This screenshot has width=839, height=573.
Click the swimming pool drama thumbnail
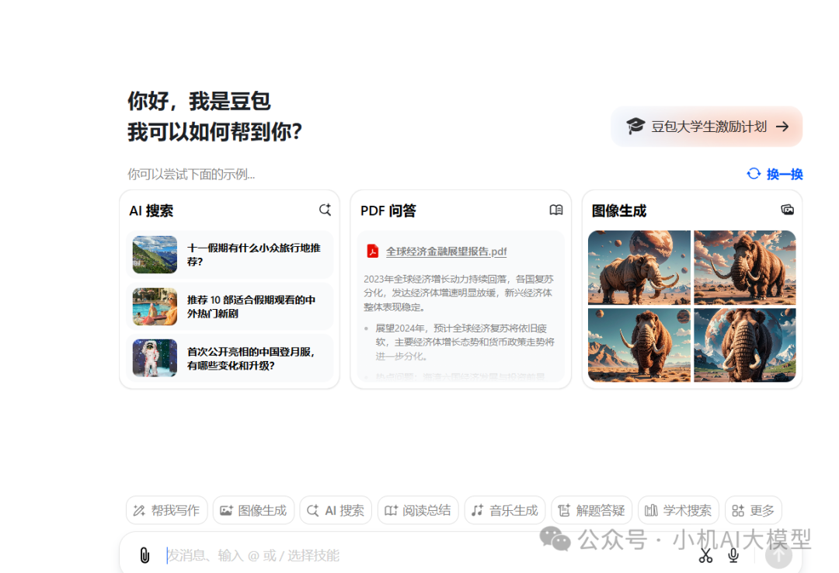point(155,307)
